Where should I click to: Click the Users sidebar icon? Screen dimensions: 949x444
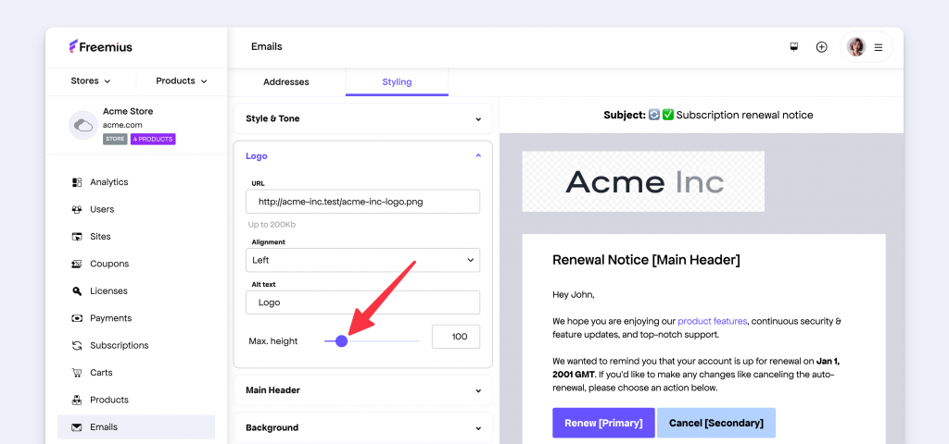tap(76, 209)
